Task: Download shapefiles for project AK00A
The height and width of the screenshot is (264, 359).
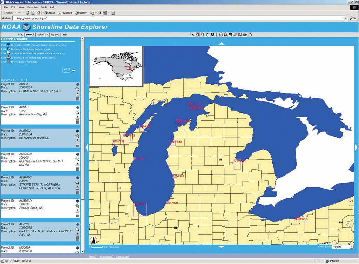Action: 77,94
